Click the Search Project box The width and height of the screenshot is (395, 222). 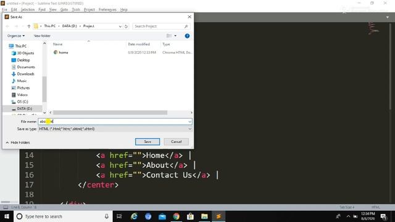pyautogui.click(x=158, y=26)
